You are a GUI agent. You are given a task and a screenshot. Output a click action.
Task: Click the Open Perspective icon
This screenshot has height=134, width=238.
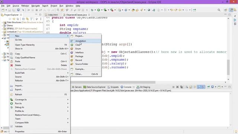click(226, 10)
